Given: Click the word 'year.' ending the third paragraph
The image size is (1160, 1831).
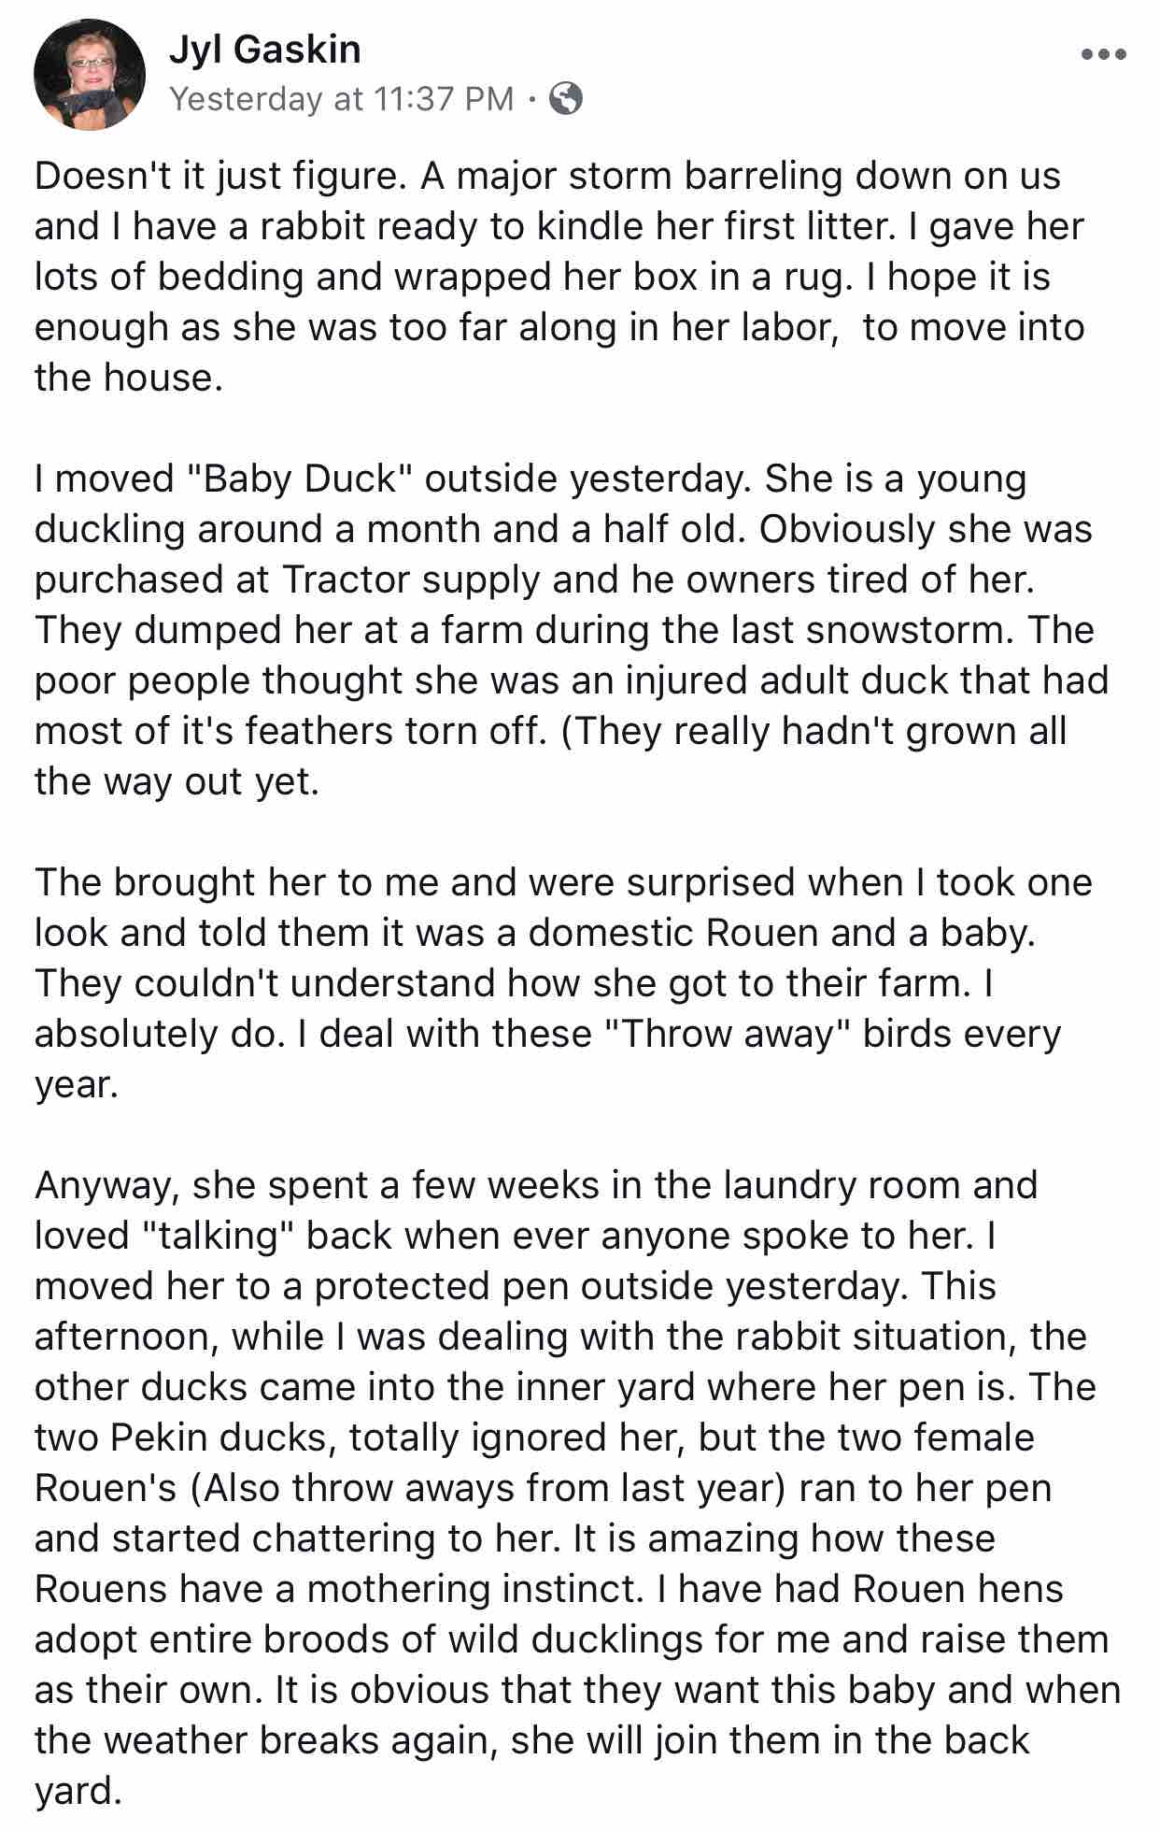Looking at the screenshot, I should coord(77,1084).
